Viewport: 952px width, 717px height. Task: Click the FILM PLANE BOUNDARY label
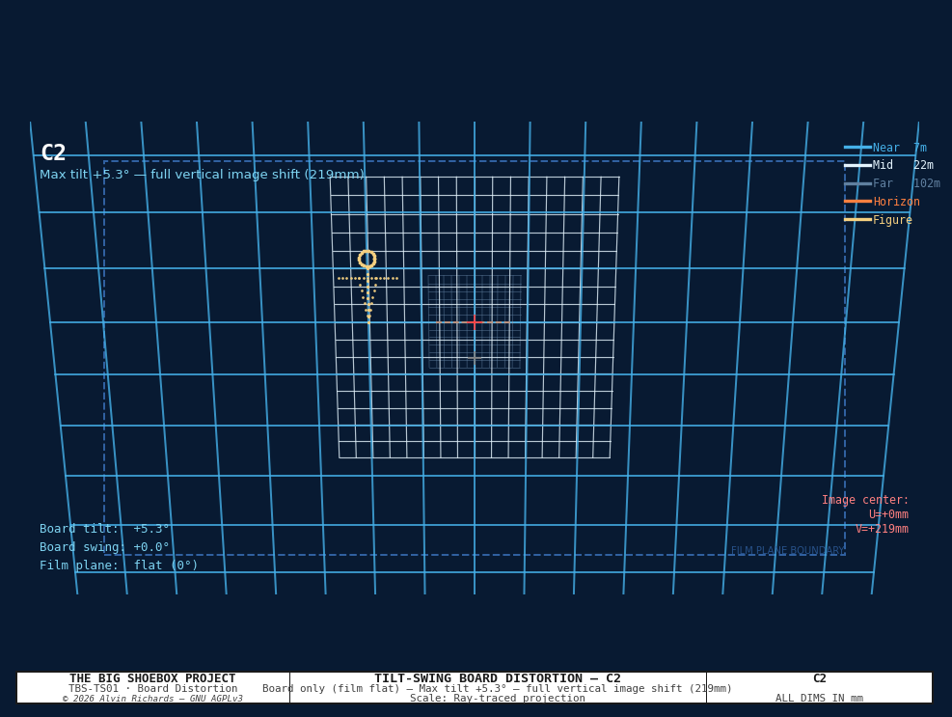click(x=787, y=550)
